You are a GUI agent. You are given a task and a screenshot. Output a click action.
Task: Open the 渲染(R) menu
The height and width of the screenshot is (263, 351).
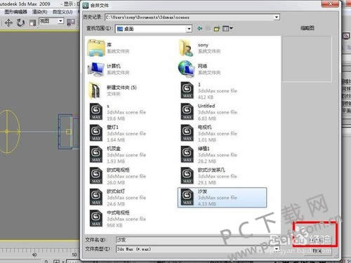(x=40, y=11)
